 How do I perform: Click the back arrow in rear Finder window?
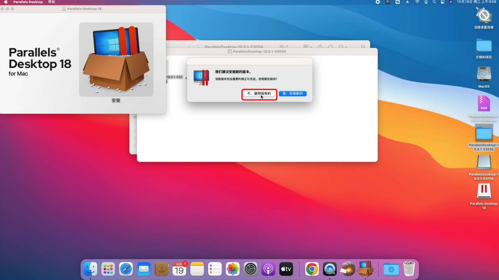coord(189,47)
